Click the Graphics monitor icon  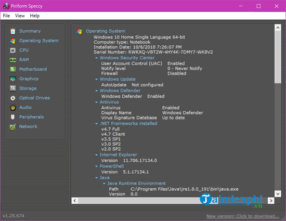tap(13, 79)
